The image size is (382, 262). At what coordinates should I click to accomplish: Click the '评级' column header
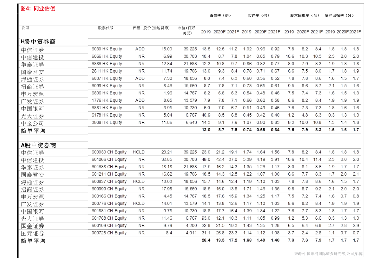[x=136, y=28]
